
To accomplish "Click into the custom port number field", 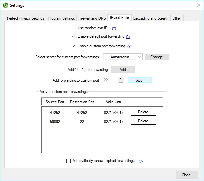I will point(111,80).
